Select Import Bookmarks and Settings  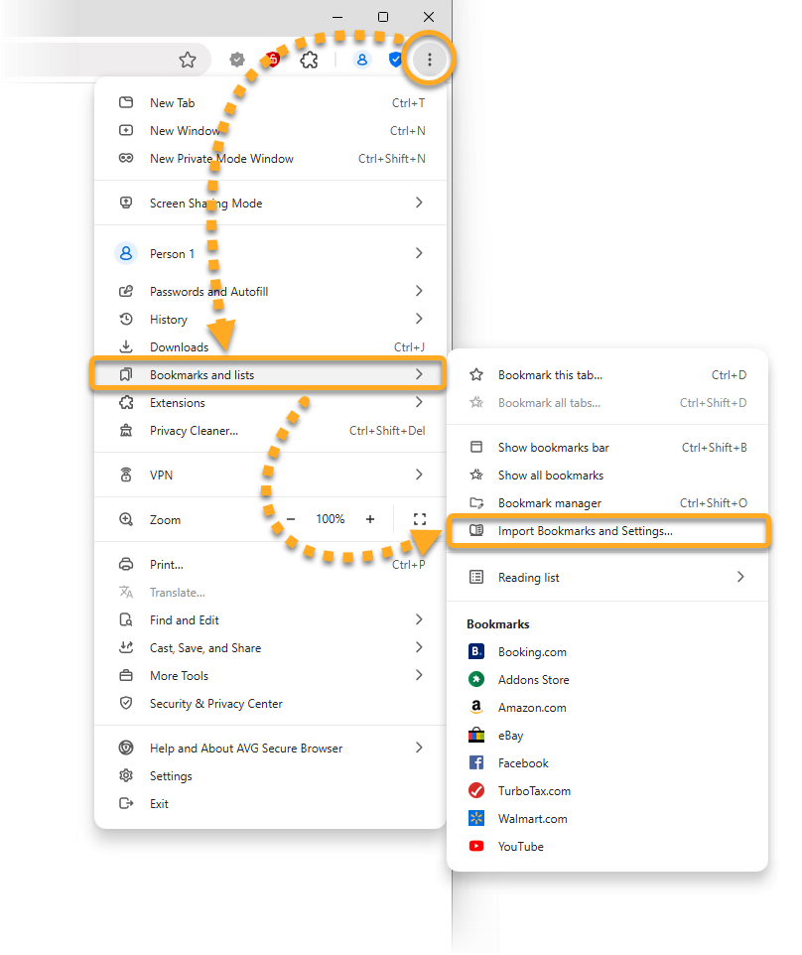point(585,531)
